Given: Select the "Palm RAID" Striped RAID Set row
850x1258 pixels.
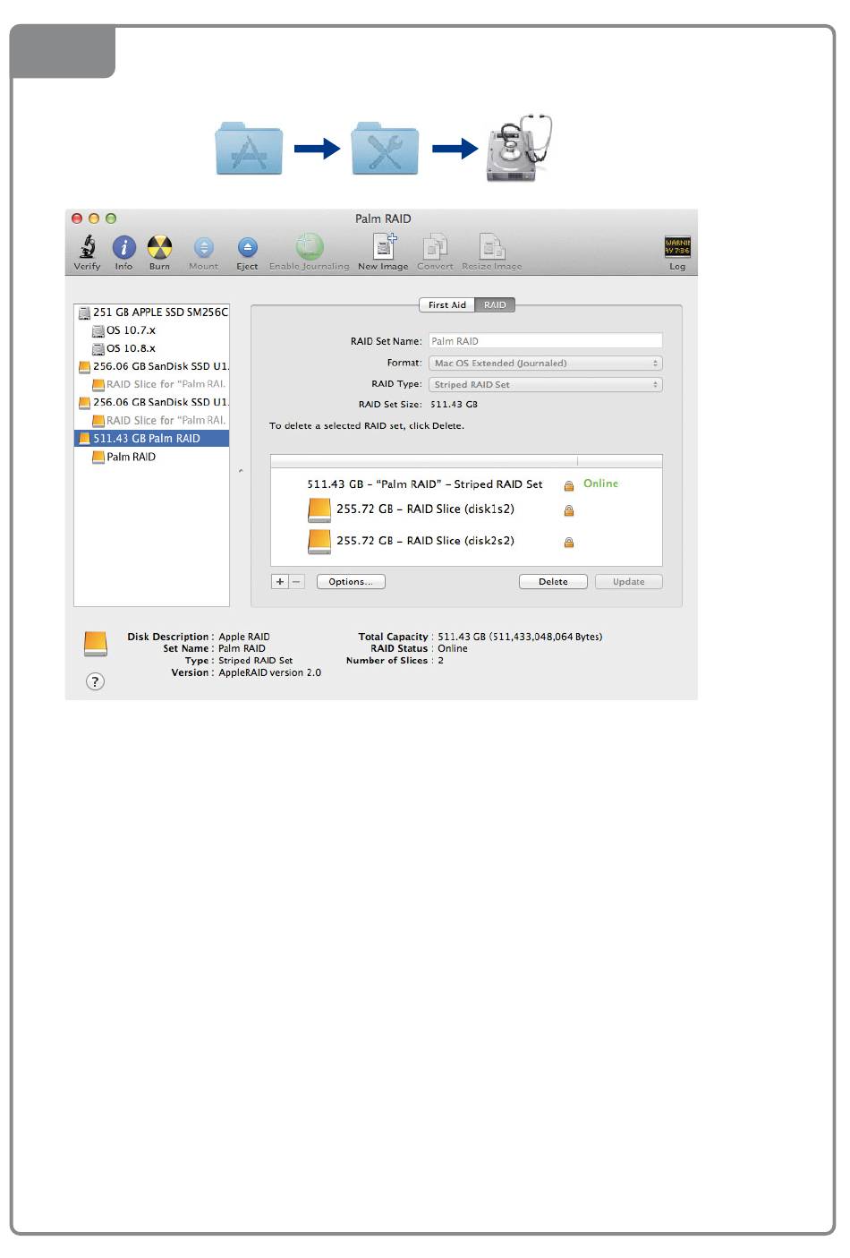Looking at the screenshot, I should point(466,484).
